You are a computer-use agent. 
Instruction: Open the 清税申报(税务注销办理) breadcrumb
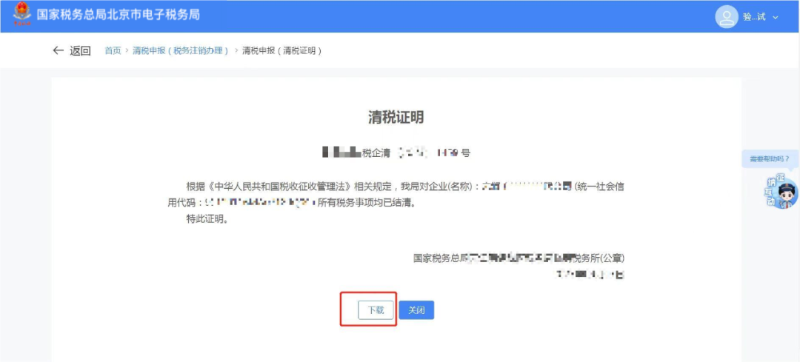[x=181, y=50]
